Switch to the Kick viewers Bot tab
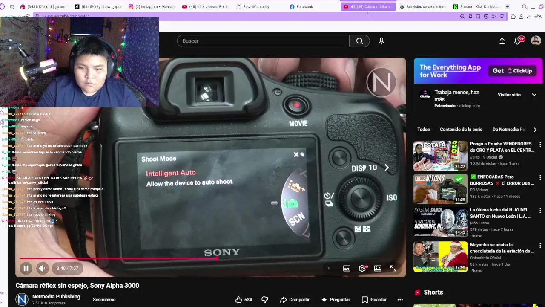This screenshot has height=307, width=545. (206, 6)
